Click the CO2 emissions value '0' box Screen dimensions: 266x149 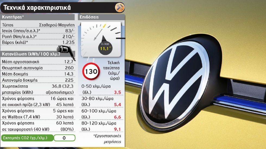tap(65, 138)
